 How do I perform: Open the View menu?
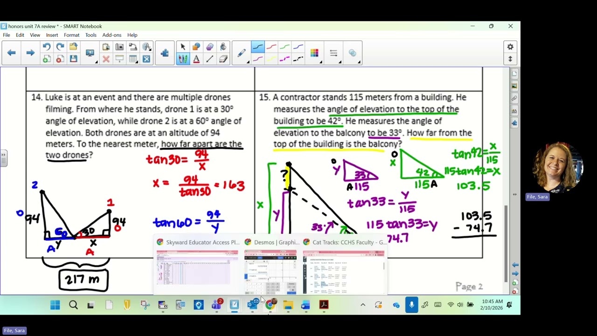click(35, 35)
